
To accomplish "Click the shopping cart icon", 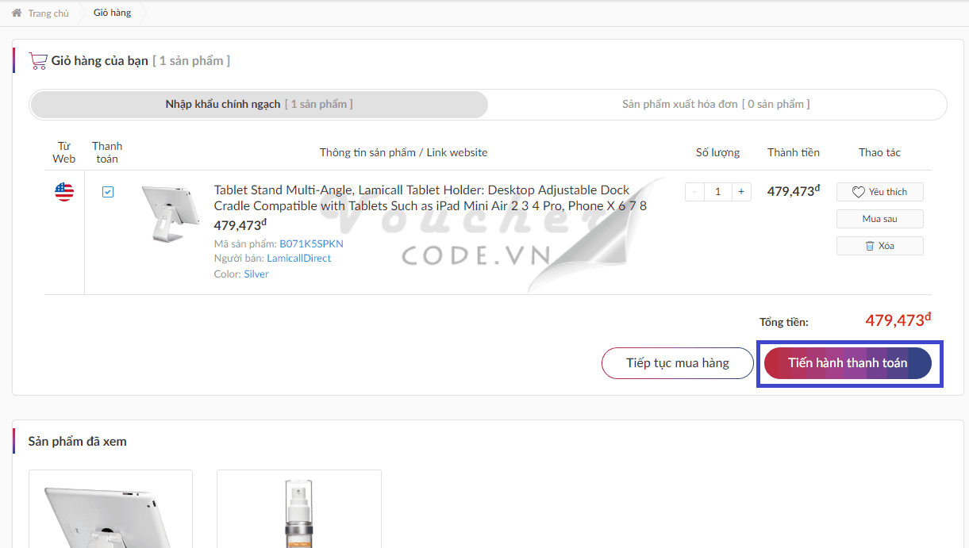I will (37, 61).
